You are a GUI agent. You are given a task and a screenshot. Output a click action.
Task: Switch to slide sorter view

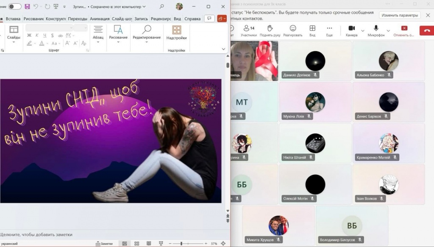coord(137,244)
